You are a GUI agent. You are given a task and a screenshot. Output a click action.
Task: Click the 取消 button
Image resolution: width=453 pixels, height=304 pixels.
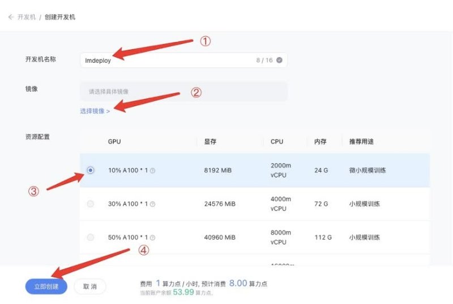coord(90,286)
